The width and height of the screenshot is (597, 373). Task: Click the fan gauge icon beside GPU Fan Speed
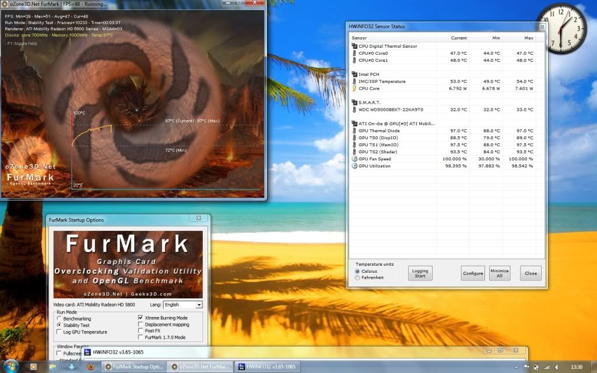pyautogui.click(x=354, y=159)
